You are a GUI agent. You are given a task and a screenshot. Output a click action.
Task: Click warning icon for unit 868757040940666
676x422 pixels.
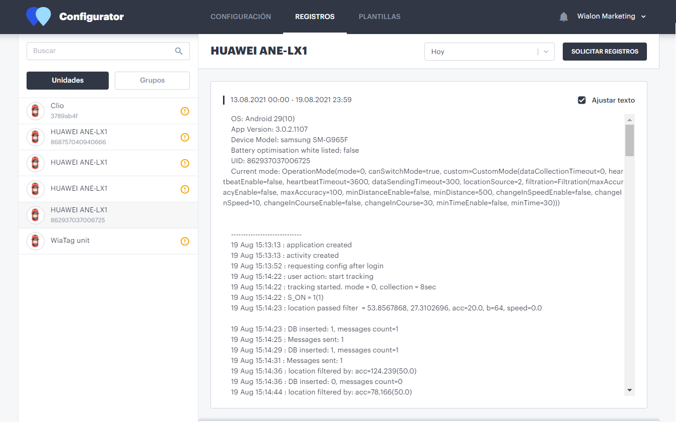tap(185, 137)
